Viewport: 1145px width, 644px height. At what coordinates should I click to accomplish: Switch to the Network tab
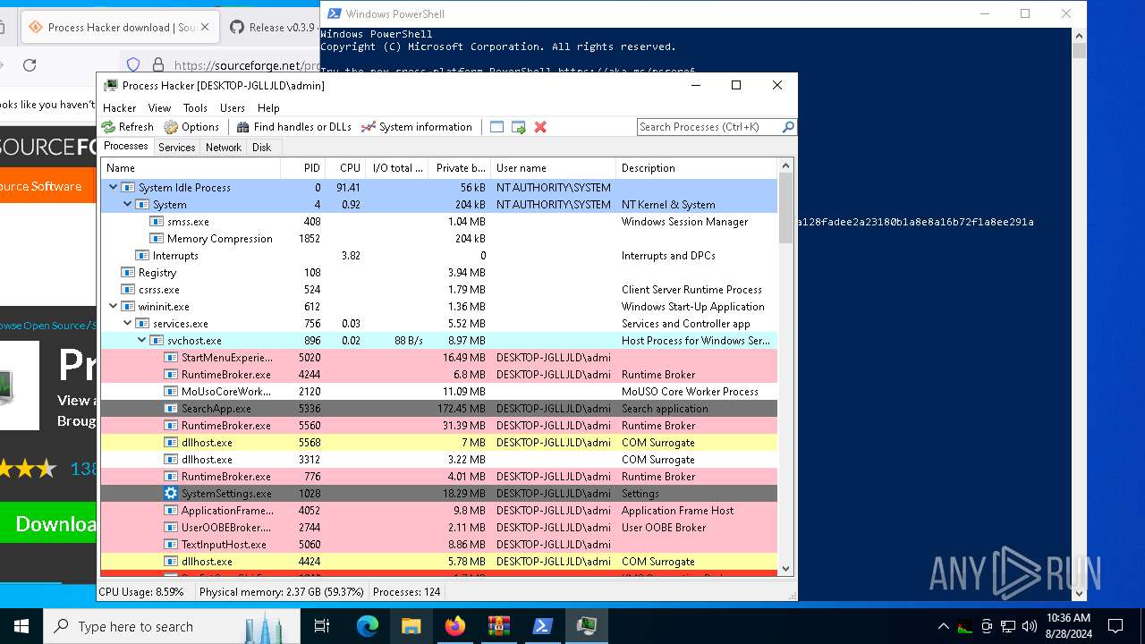click(x=224, y=148)
